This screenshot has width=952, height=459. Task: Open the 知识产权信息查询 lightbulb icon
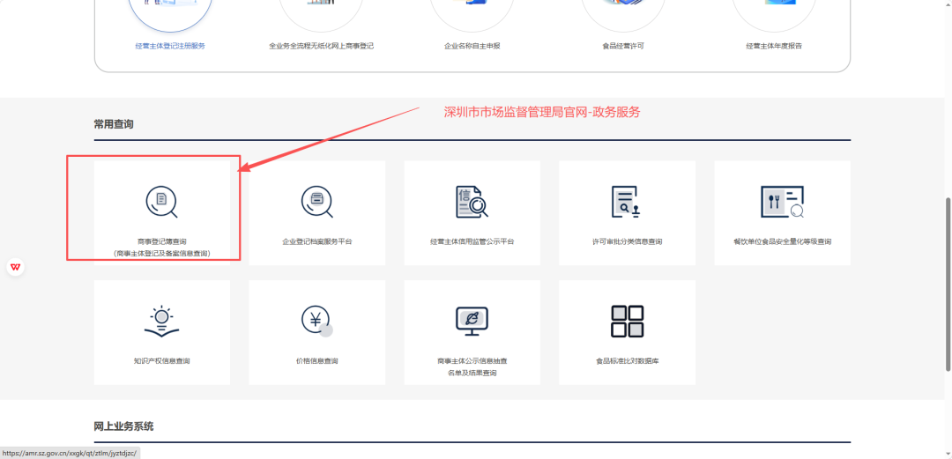161,322
